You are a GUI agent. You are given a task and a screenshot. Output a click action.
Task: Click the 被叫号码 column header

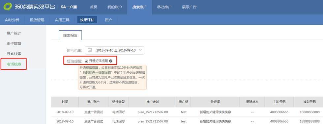[308, 102]
